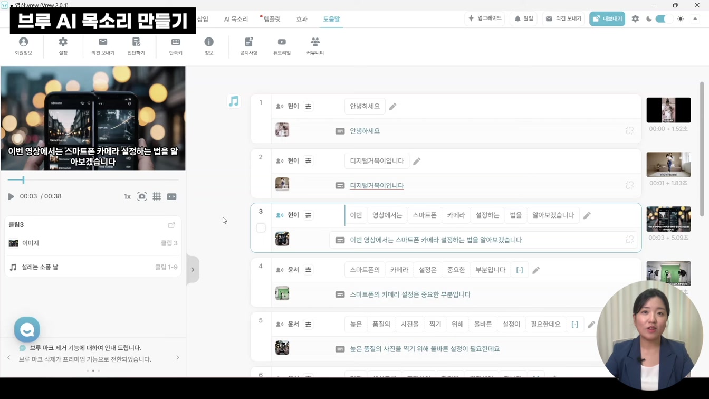Click edit pencil next to 디지털거북이입니다

click(417, 161)
